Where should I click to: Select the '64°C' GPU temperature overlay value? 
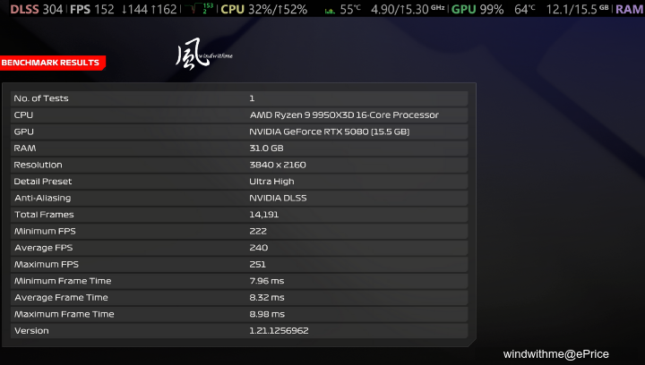tap(525, 9)
